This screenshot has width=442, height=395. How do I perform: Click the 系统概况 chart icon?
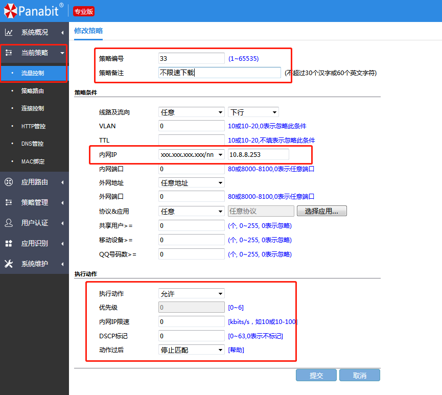pyautogui.click(x=9, y=33)
